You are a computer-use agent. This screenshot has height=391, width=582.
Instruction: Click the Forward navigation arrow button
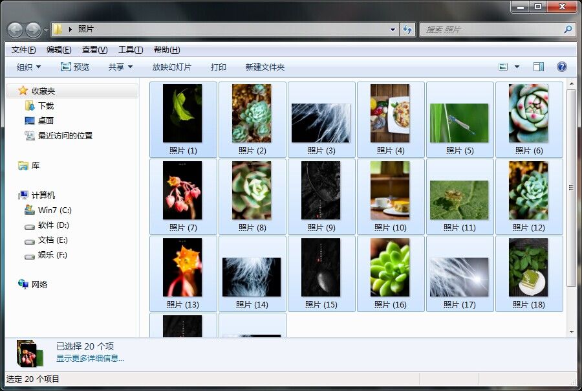click(33, 29)
